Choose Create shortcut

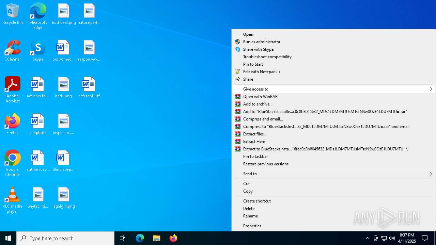333,201
